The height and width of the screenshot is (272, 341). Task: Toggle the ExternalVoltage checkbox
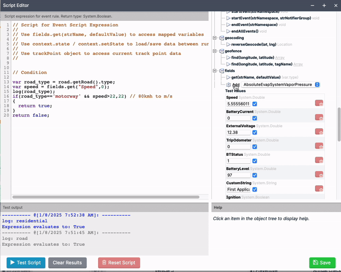point(254,132)
